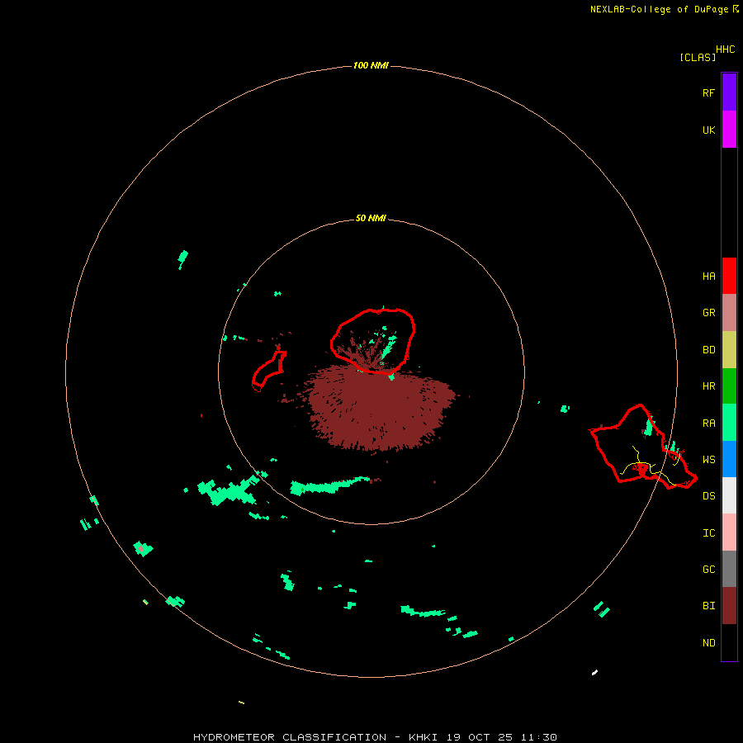Click the BD yellow legend swatch
Viewport: 743px width, 743px height.
coord(729,350)
